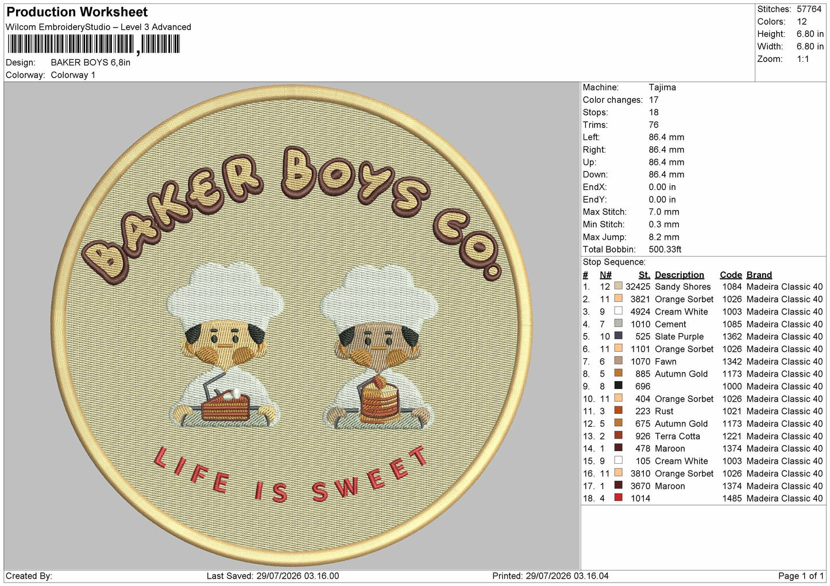Click the Sandy Shores color swatch in row 1

[618, 286]
